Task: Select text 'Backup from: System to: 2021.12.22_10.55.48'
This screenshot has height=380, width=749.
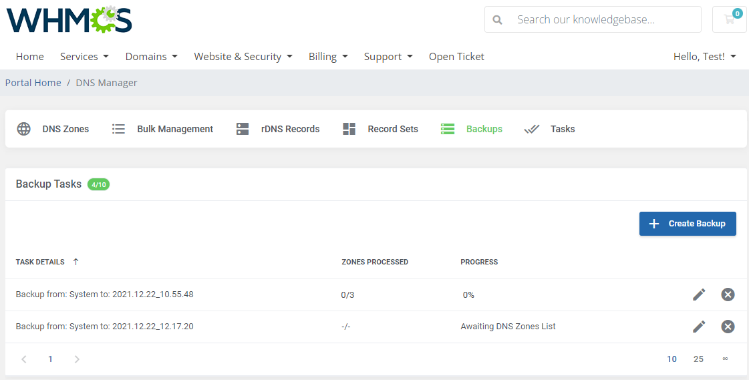Action: point(105,294)
